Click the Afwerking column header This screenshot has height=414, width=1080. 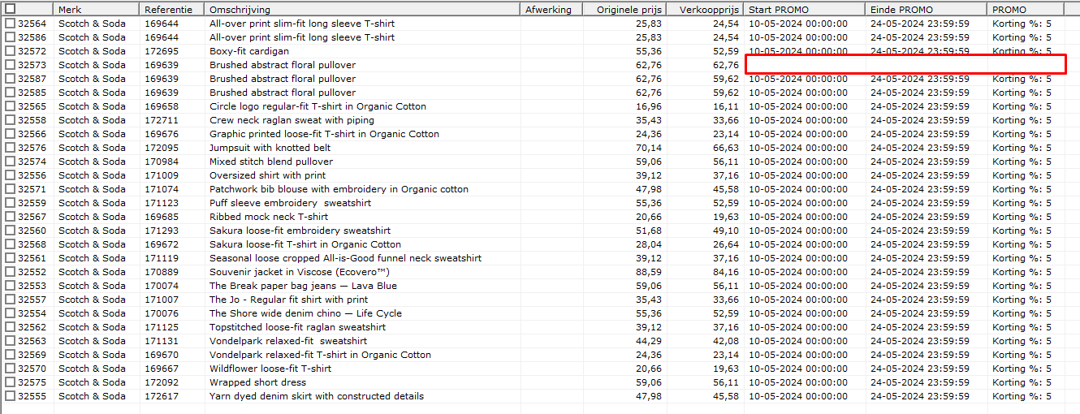coord(549,9)
